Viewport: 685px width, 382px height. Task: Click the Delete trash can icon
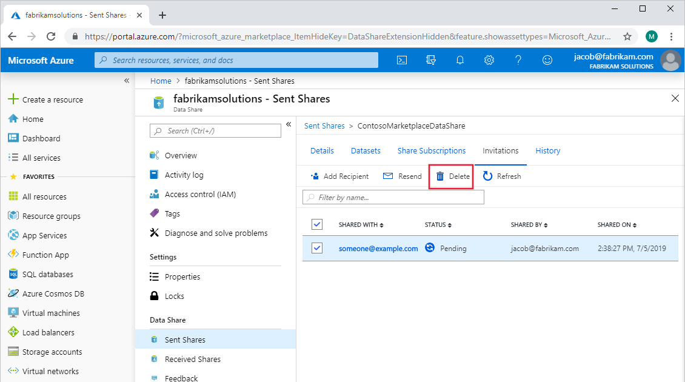pyautogui.click(x=440, y=176)
